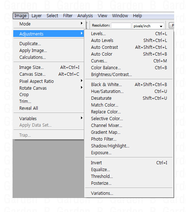This screenshot has width=186, height=212.
Task: Expand Rotate Canvas submenu
Action: tap(49, 88)
